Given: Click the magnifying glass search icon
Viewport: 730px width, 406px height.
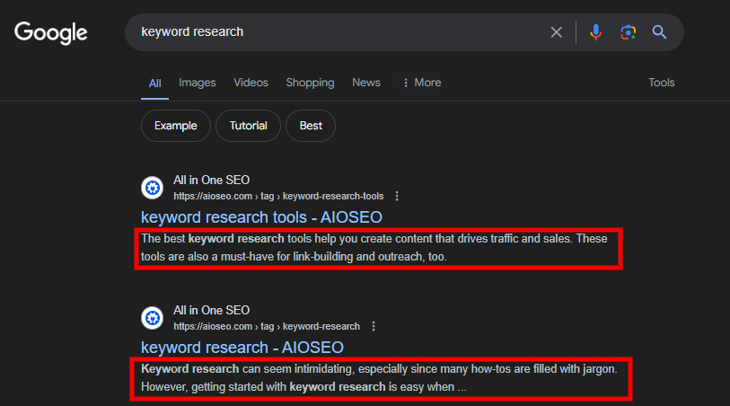Looking at the screenshot, I should click(x=659, y=32).
